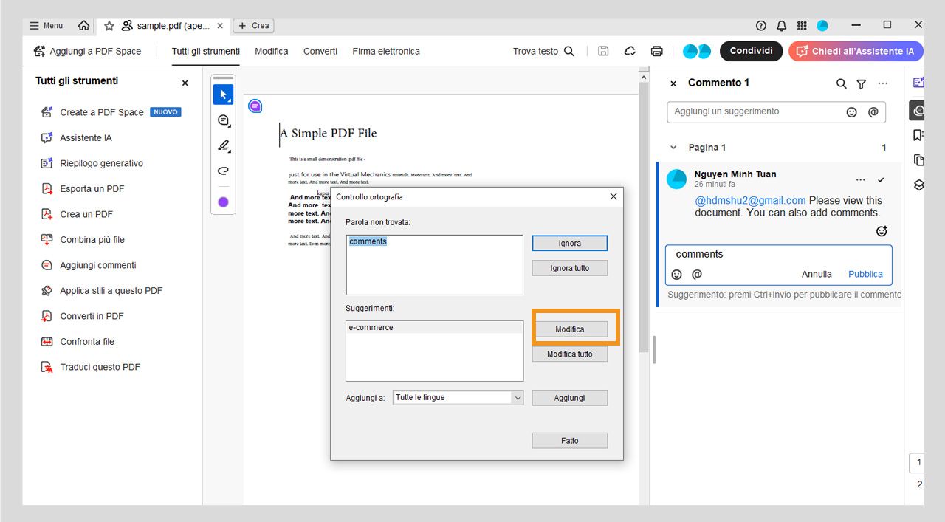The width and height of the screenshot is (945, 522).
Task: Click the Parola non trovata text box
Action: click(x=434, y=265)
